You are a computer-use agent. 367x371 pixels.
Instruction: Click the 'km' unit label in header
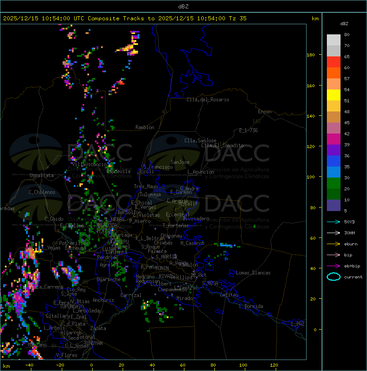pos(315,19)
